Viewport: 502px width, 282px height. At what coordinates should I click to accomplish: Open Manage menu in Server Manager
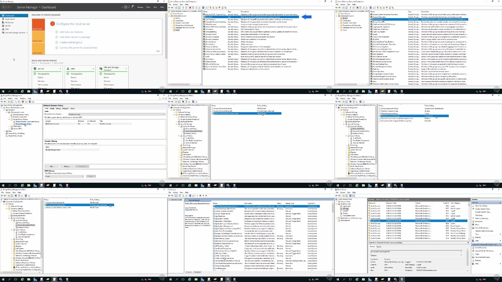click(x=140, y=7)
